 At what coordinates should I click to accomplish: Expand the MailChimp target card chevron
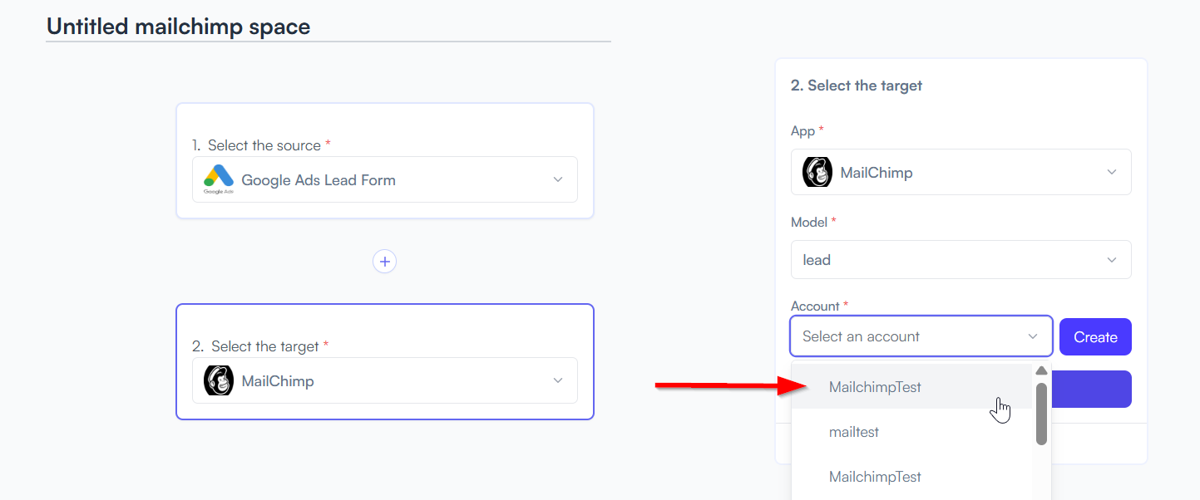558,380
